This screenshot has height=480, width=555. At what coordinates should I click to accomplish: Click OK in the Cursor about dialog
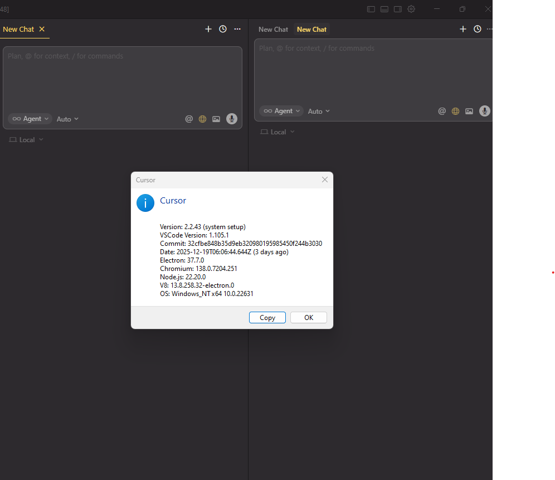[309, 318]
